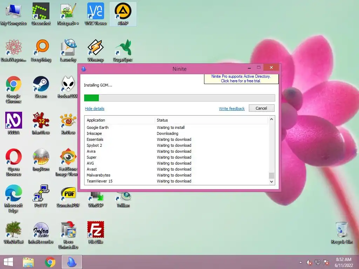Select the IrfanView desktop shortcut
The width and height of the screenshot is (359, 269).
click(x=41, y=123)
